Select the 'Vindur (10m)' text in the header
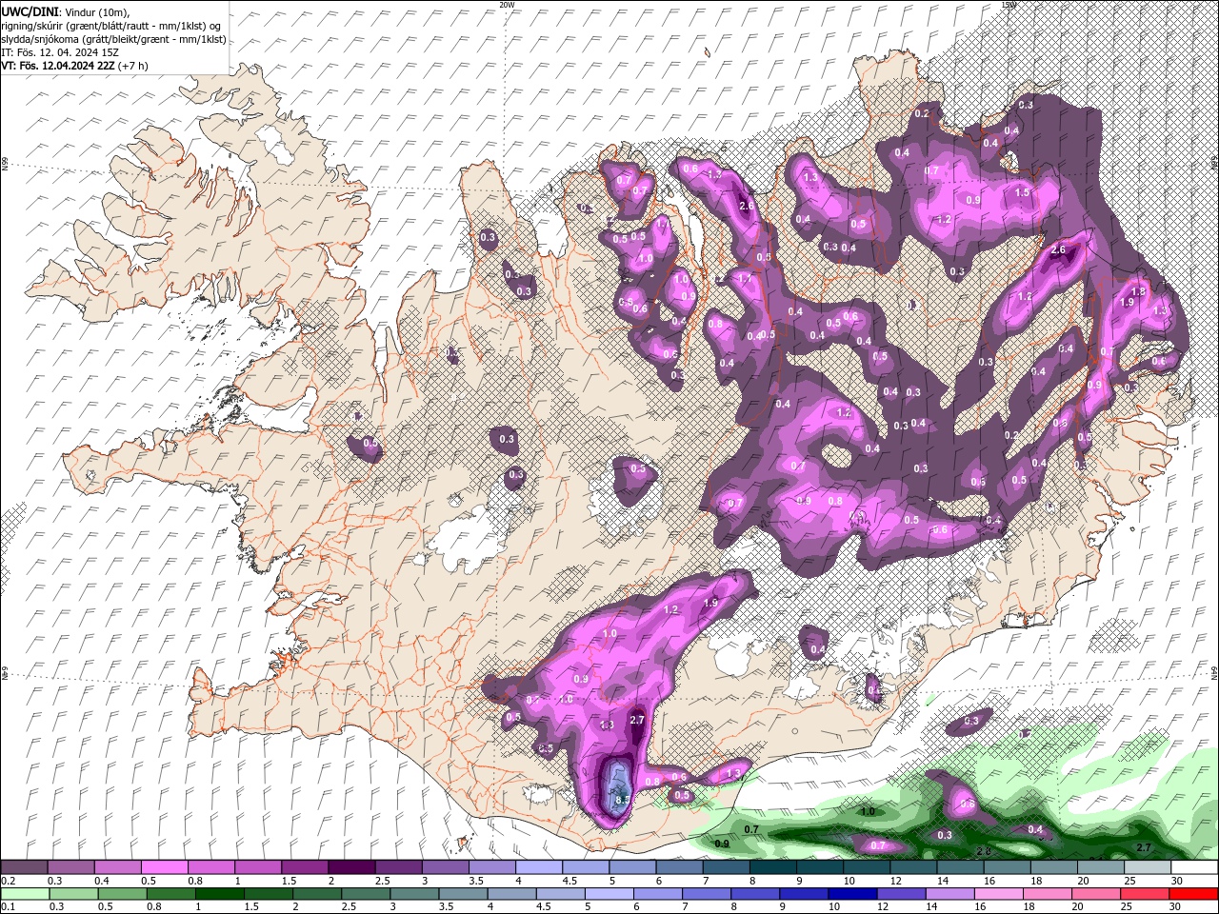Viewport: 1219px width, 914px height. (x=97, y=11)
